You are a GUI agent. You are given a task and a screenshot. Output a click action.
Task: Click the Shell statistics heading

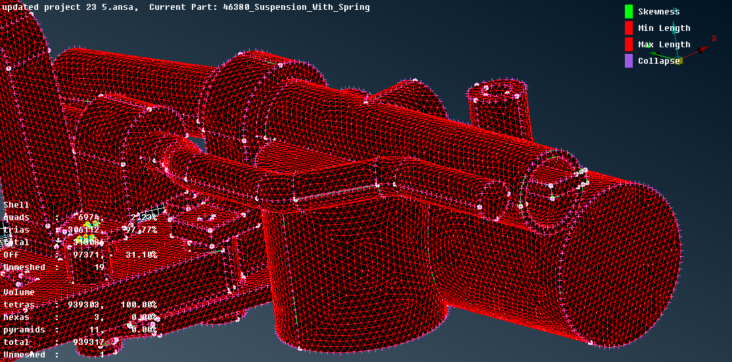tap(16, 205)
